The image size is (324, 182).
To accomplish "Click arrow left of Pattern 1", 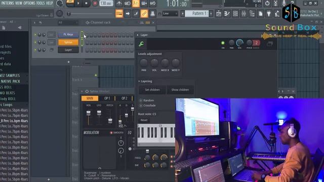I will 182,14.
